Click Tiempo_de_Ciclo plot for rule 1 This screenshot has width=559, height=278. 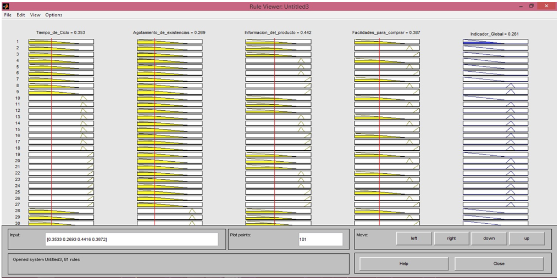[62, 42]
